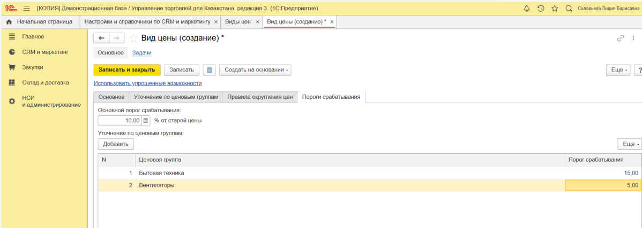Open the top toolbar Еще dropdown
Viewport: 642px width, 228px height.
point(618,70)
